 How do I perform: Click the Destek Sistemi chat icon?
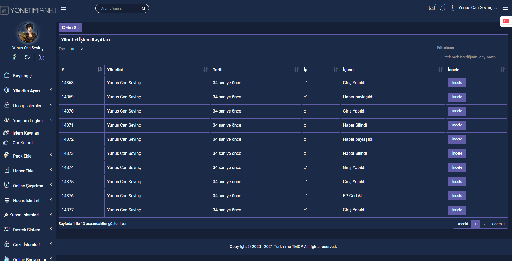[x=7, y=229]
